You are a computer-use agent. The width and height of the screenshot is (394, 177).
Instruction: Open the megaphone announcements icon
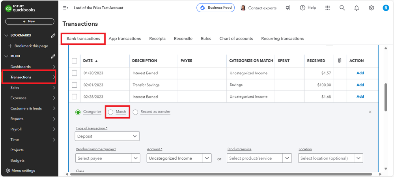click(288, 8)
